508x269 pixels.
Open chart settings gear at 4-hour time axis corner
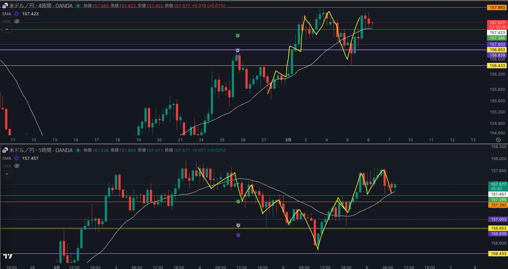coord(498,140)
